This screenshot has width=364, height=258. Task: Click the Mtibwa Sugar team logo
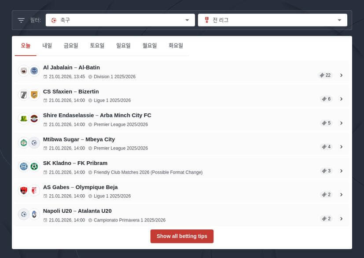point(24,142)
